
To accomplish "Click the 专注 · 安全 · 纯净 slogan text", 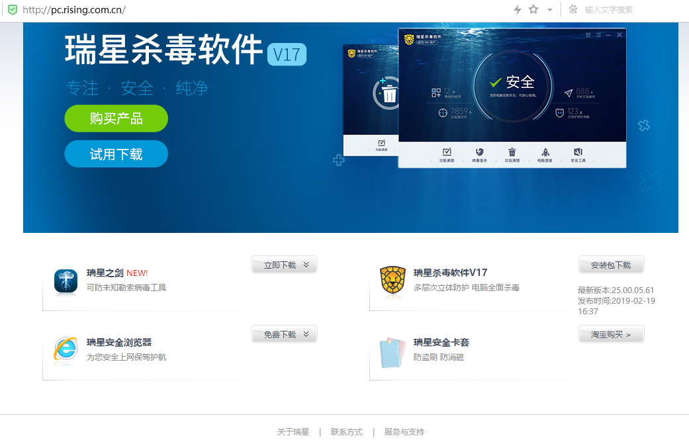I will (137, 88).
